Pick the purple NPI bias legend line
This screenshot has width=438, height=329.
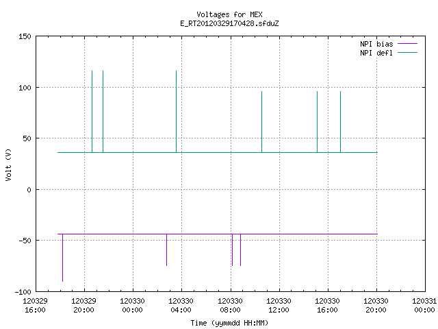coord(407,44)
